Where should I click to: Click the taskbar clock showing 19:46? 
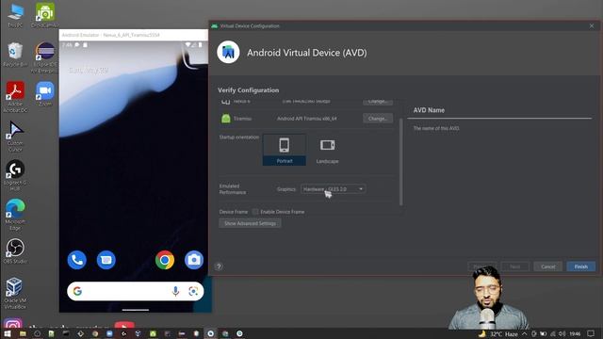tap(575, 334)
